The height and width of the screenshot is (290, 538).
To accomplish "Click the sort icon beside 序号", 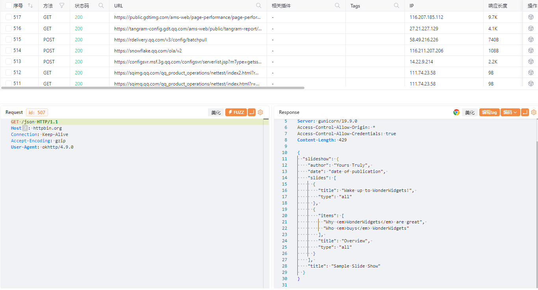I will pos(30,6).
